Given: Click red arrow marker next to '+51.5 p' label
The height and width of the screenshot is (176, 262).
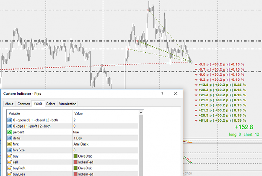Looking at the screenshot, I should coord(196,121).
